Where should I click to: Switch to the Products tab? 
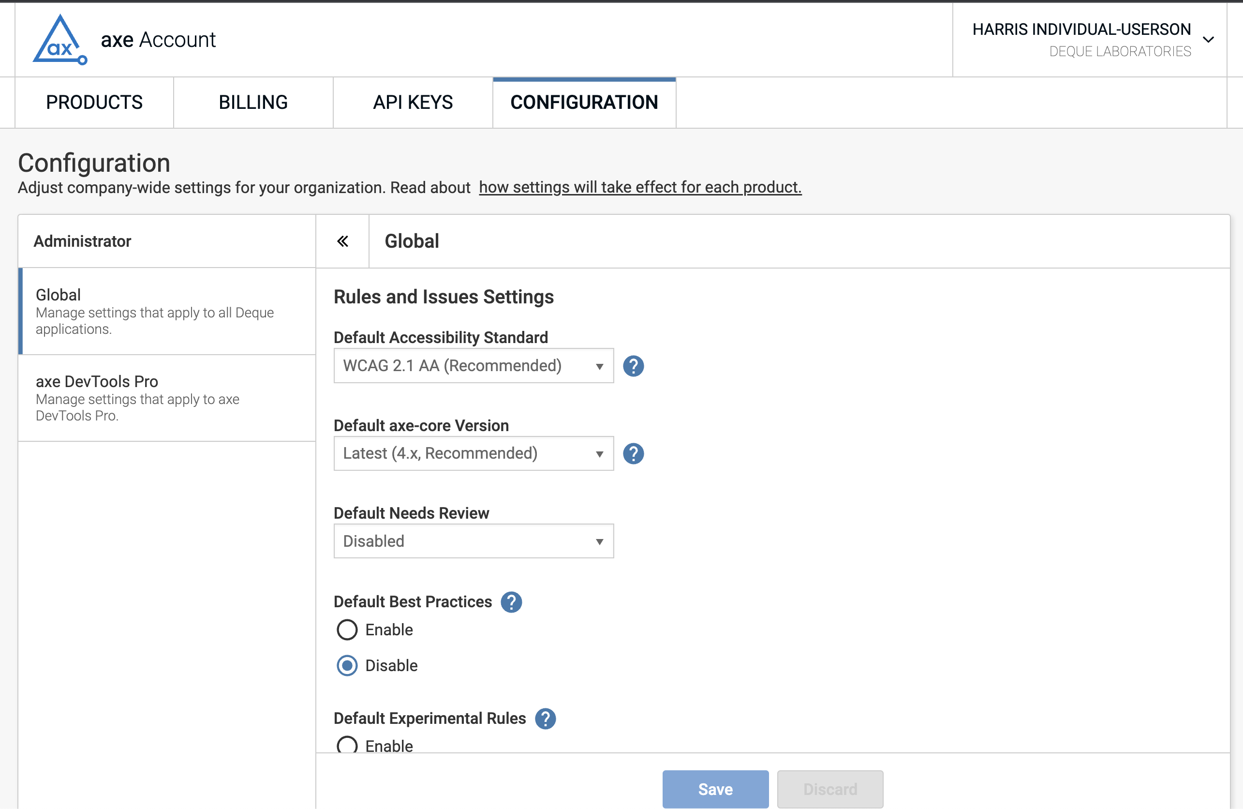pyautogui.click(x=94, y=103)
